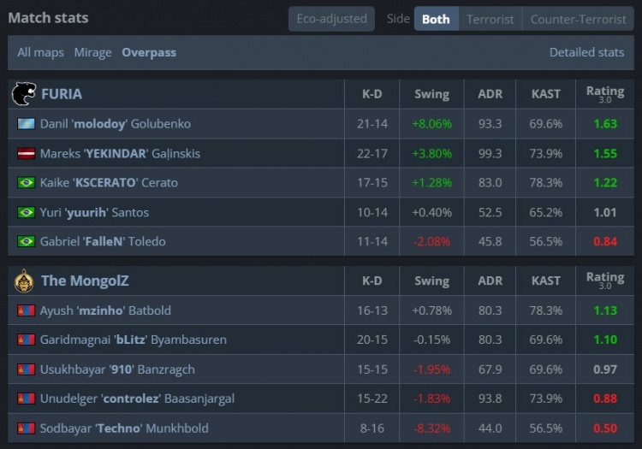Click the Mongolian flag beside mzinho
This screenshot has height=449, width=642.
[26, 310]
